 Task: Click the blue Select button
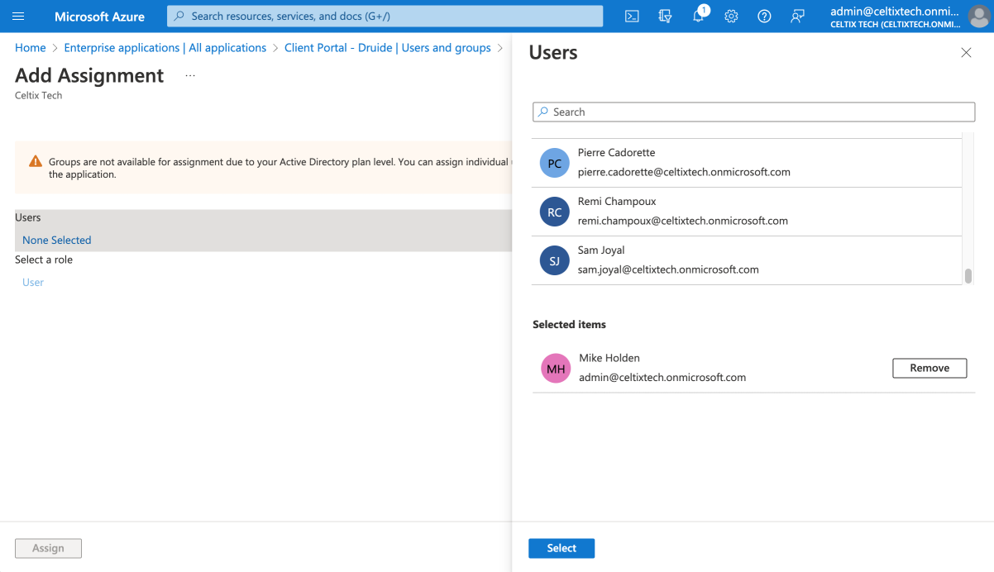[562, 548]
